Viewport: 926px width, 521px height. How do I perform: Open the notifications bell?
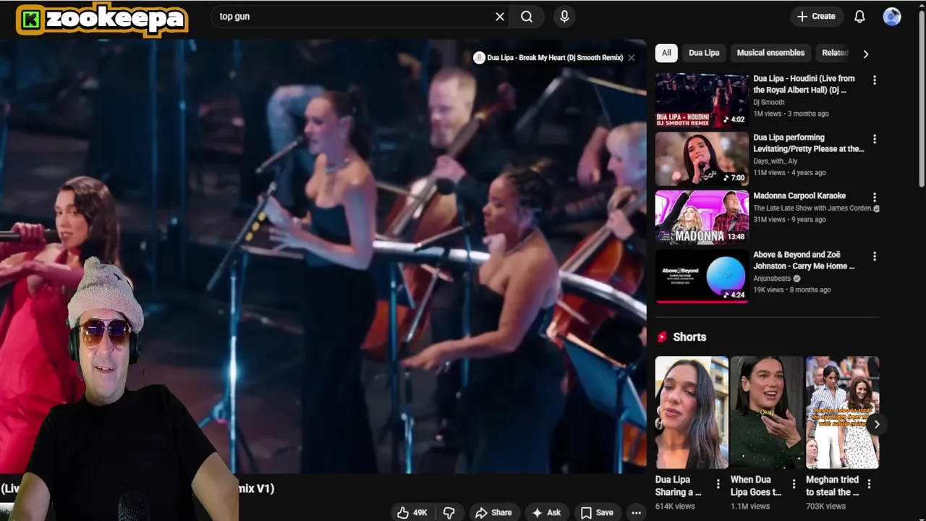coord(859,17)
